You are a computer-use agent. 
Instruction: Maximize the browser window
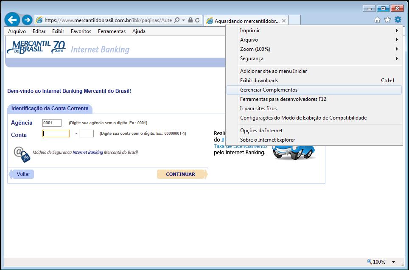pos(383,8)
